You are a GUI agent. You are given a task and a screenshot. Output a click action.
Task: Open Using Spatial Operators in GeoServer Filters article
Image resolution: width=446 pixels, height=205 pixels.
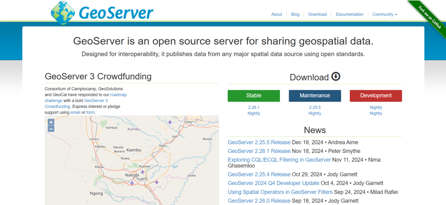[280, 192]
